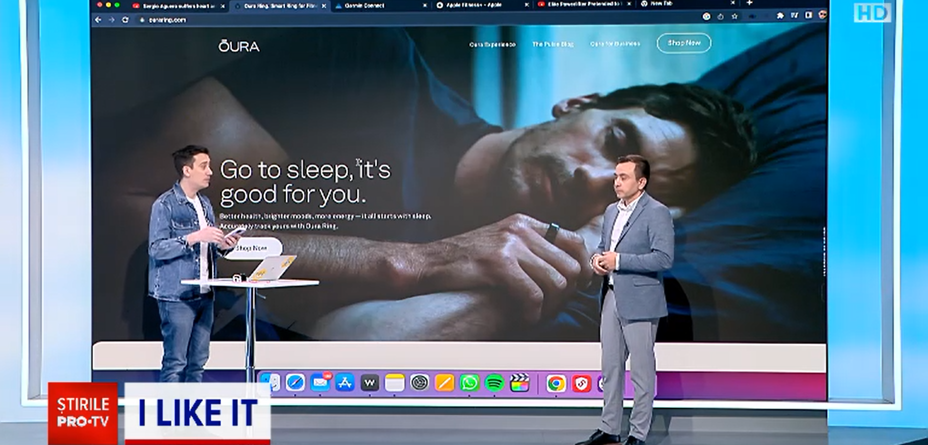Open The Pulse Blog link

[552, 44]
